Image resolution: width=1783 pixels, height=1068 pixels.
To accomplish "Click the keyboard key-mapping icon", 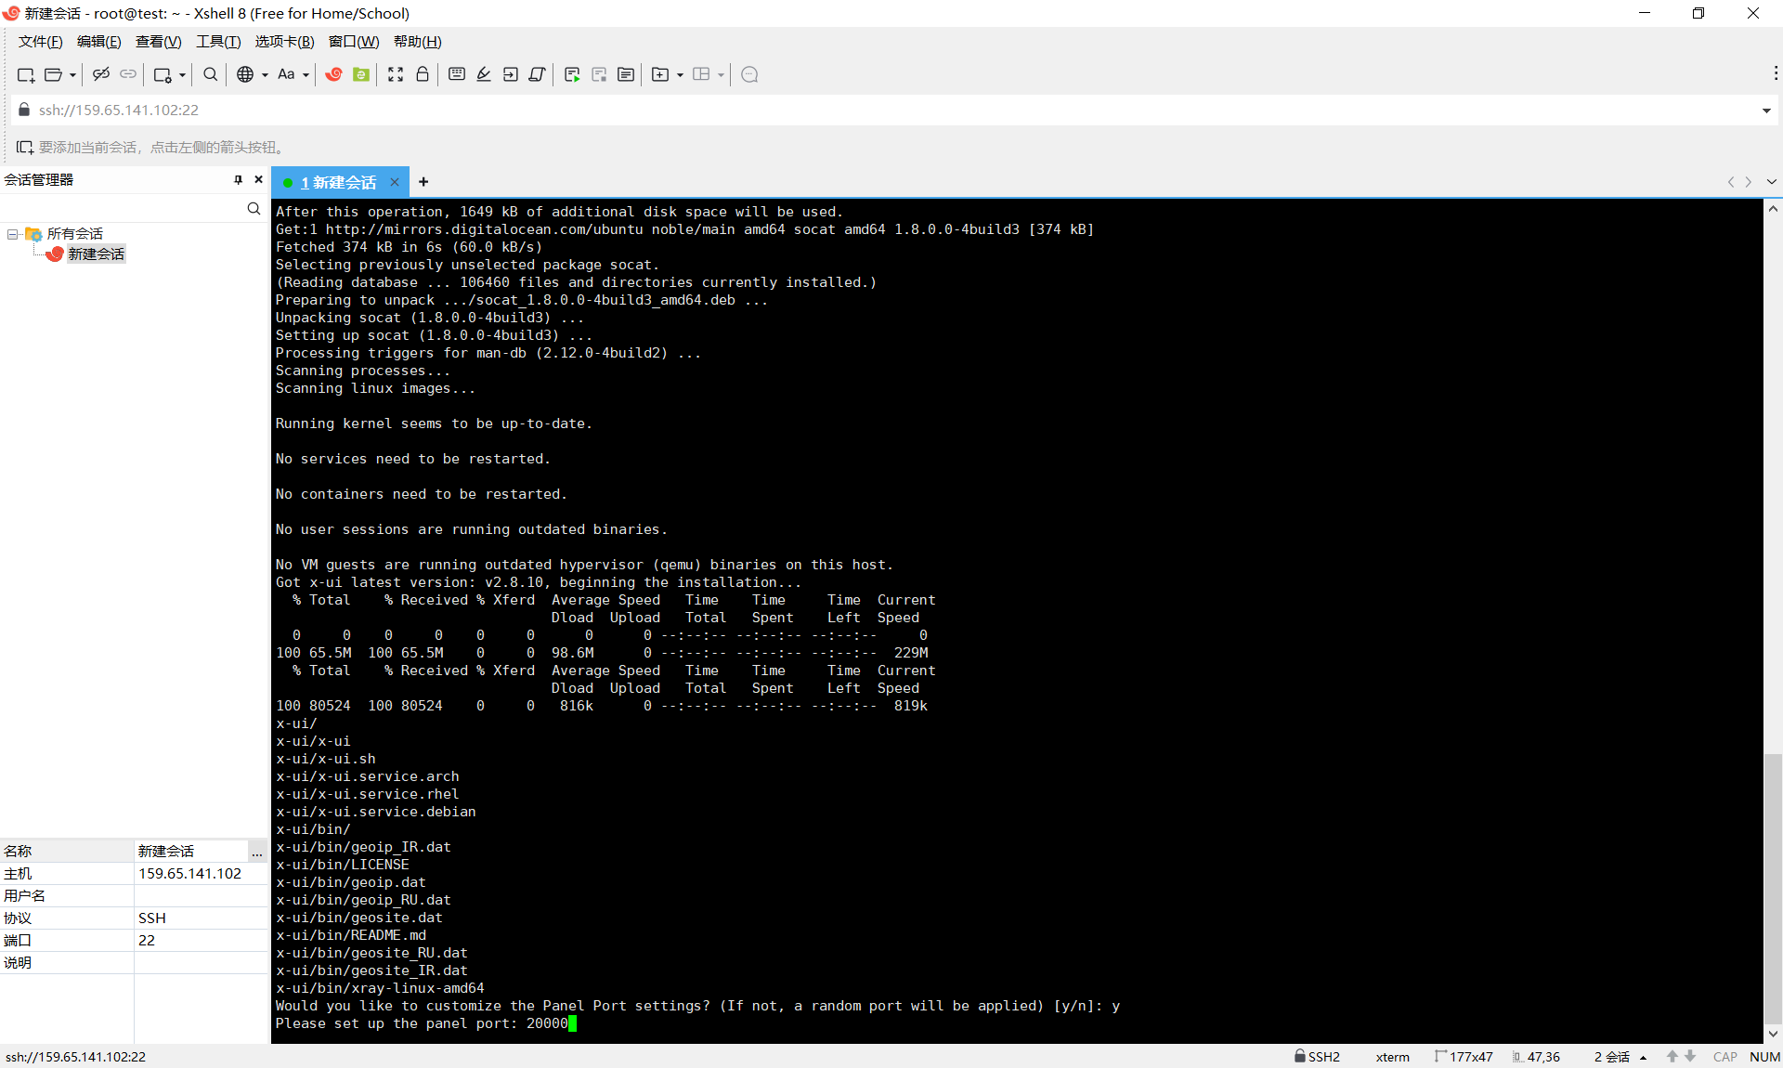I will [457, 74].
